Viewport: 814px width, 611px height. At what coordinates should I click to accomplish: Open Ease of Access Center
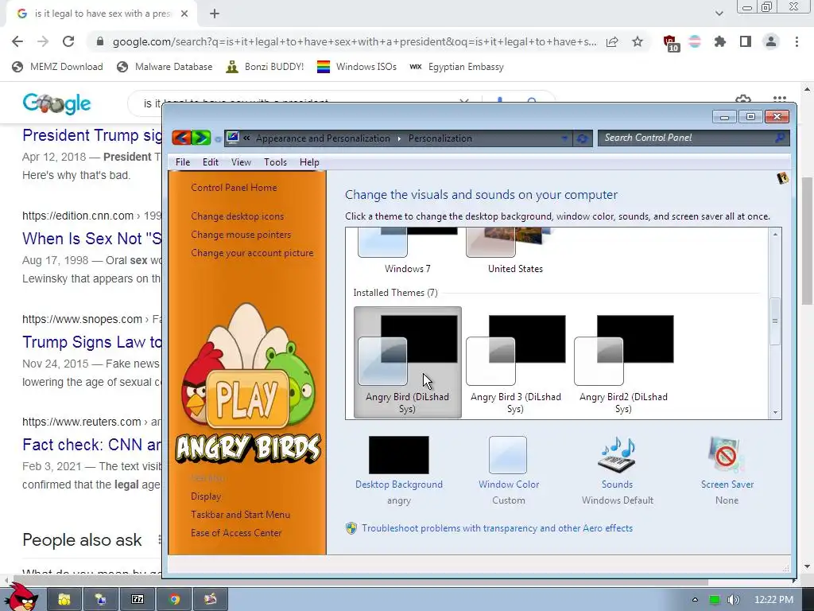[236, 532]
